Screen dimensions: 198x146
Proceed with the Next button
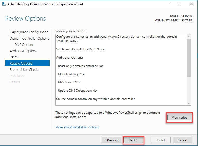click(133, 140)
